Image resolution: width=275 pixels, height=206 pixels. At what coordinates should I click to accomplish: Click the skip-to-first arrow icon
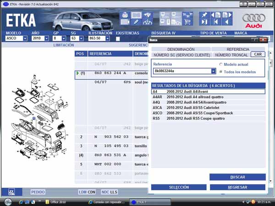coord(216,22)
